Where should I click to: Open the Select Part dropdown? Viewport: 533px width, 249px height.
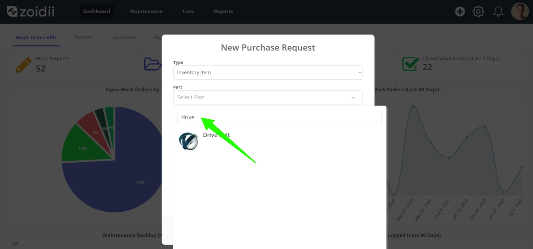pyautogui.click(x=268, y=97)
